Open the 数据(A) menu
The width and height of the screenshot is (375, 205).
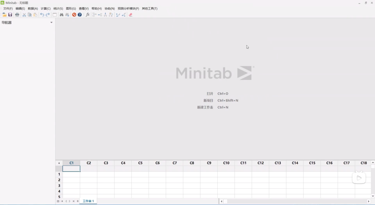click(33, 8)
